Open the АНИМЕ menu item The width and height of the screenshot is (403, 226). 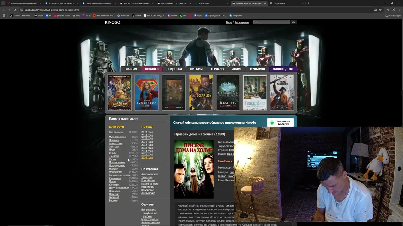[x=237, y=69]
